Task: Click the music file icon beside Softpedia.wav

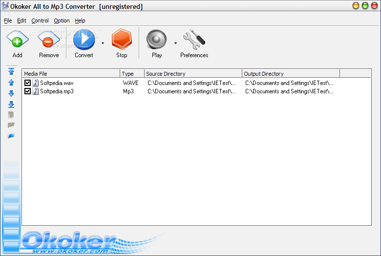Action: 36,83
